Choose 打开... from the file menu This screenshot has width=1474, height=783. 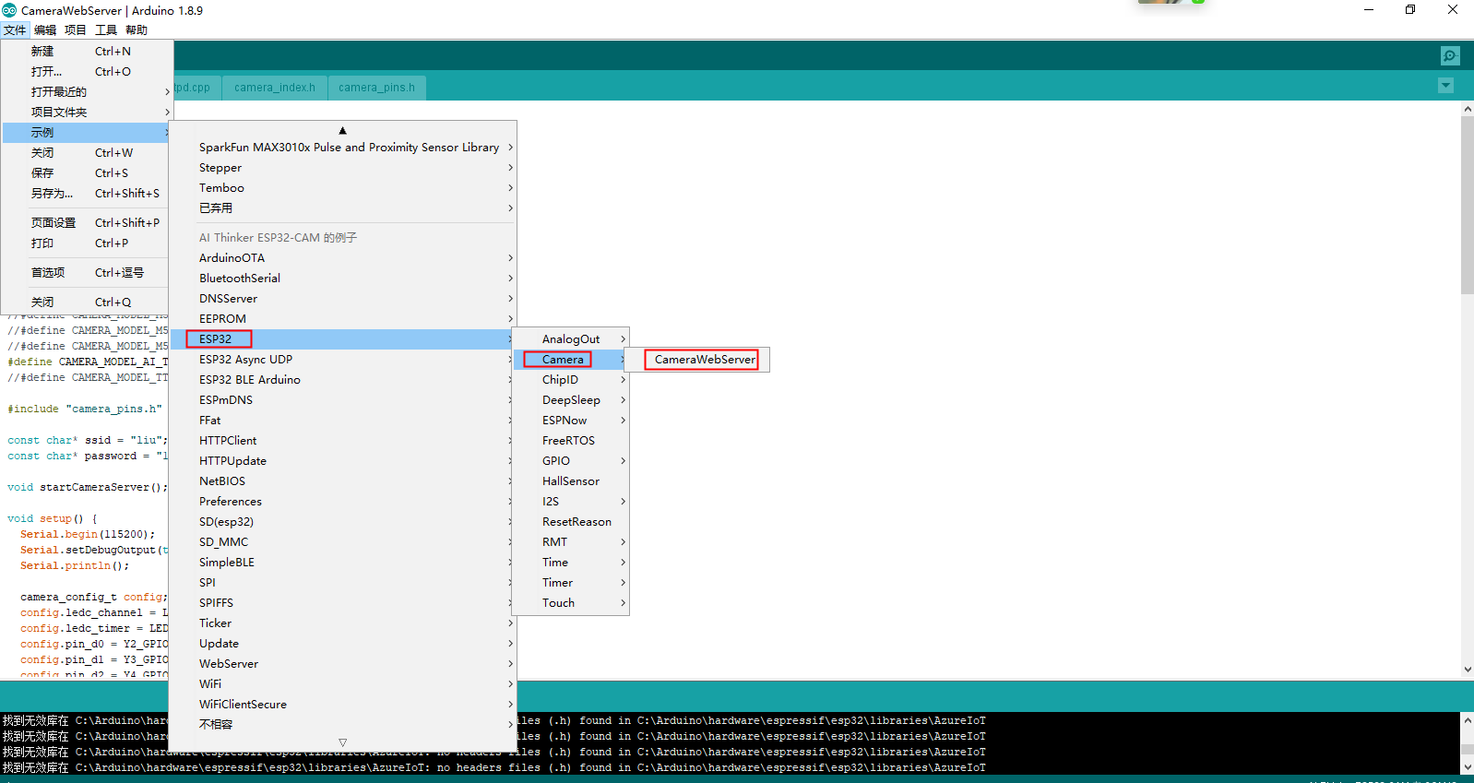[87, 71]
